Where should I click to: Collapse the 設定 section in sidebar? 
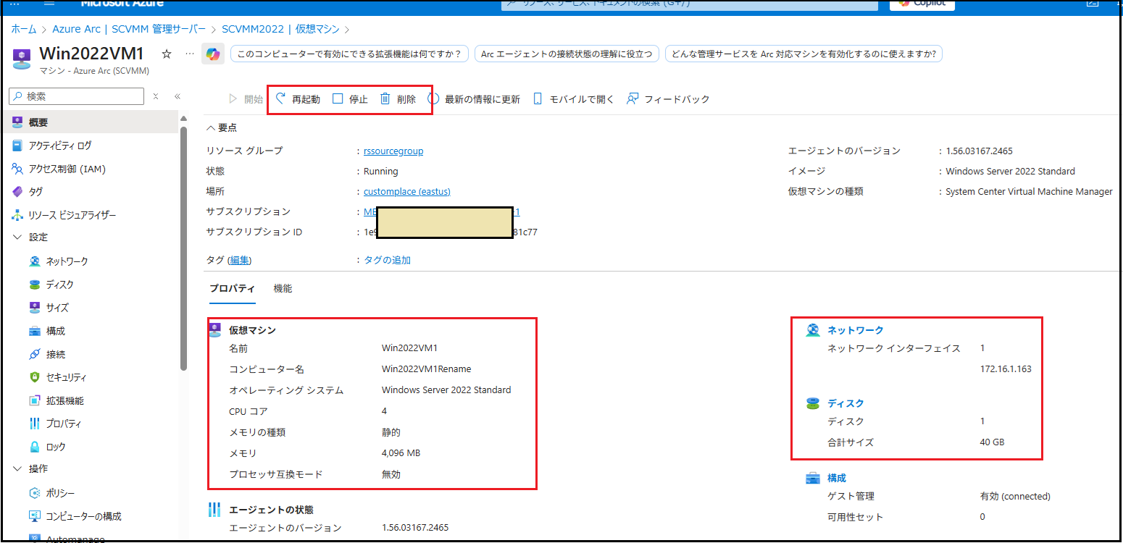18,237
